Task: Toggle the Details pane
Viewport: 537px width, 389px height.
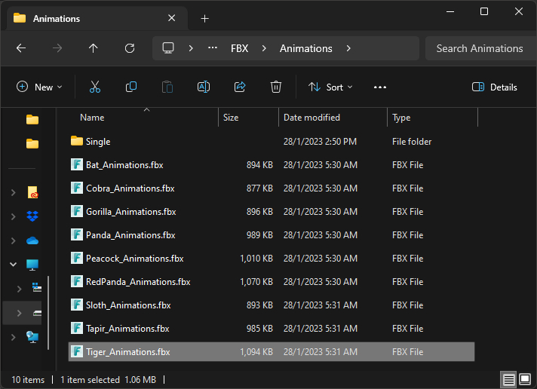Action: [495, 87]
